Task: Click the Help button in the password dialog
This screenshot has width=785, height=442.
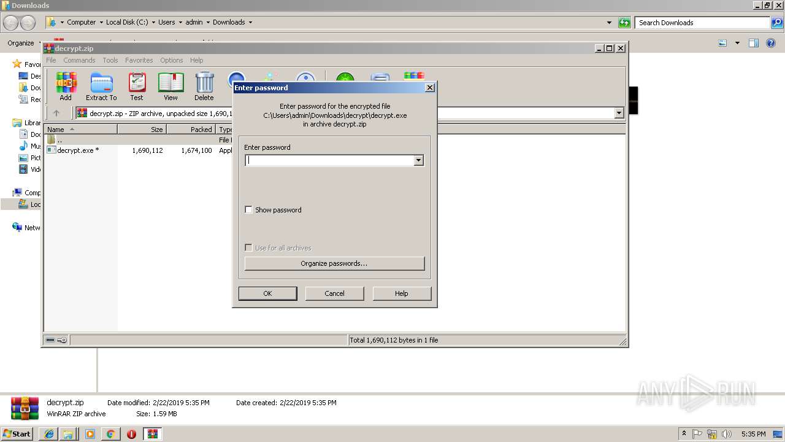Action: pyautogui.click(x=402, y=293)
